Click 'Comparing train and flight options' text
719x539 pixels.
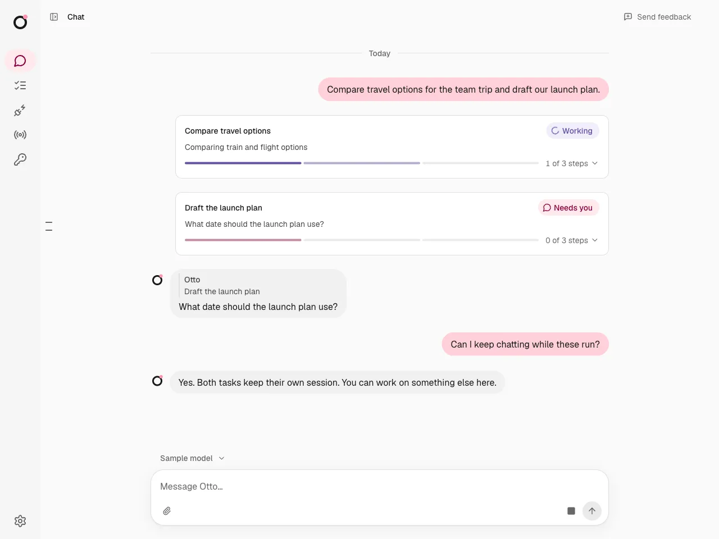click(x=246, y=147)
